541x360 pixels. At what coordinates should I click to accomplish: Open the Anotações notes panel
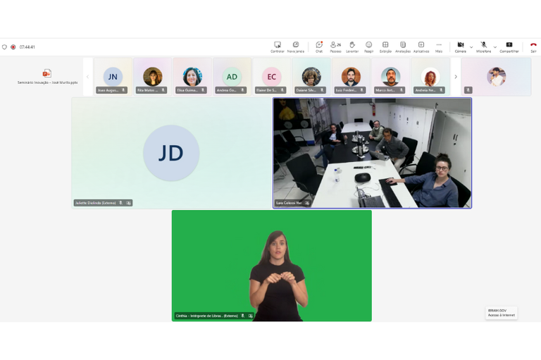pos(403,46)
